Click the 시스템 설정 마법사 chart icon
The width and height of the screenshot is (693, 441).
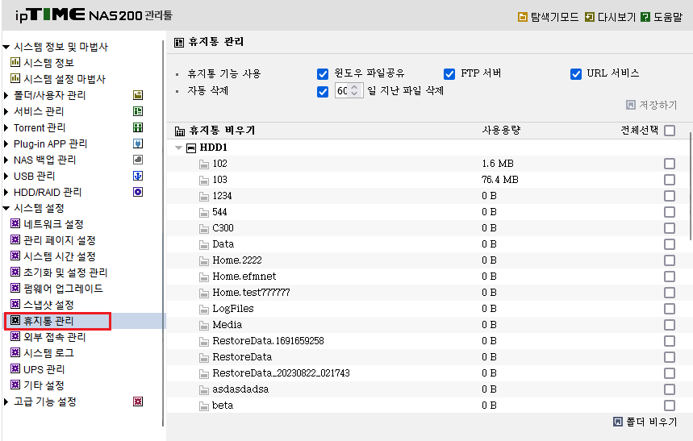click(x=15, y=79)
